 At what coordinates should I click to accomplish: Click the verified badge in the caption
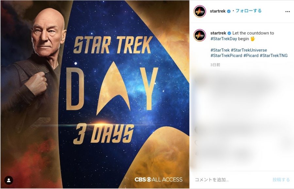(x=229, y=33)
